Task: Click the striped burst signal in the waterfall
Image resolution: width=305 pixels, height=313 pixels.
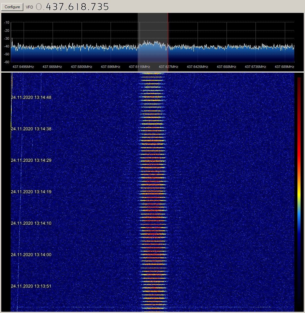Action: [153, 192]
